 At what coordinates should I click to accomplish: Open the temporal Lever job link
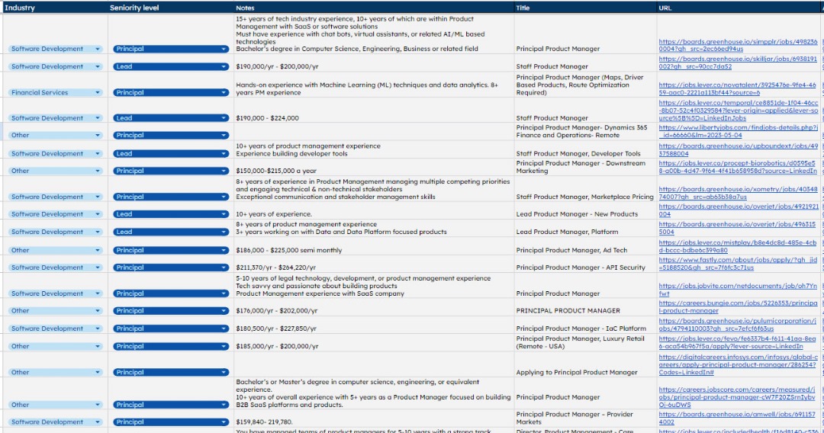739,111
